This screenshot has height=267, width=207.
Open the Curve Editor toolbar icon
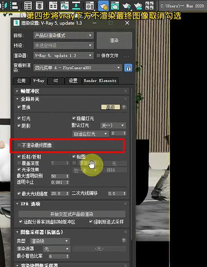coord(65,6)
